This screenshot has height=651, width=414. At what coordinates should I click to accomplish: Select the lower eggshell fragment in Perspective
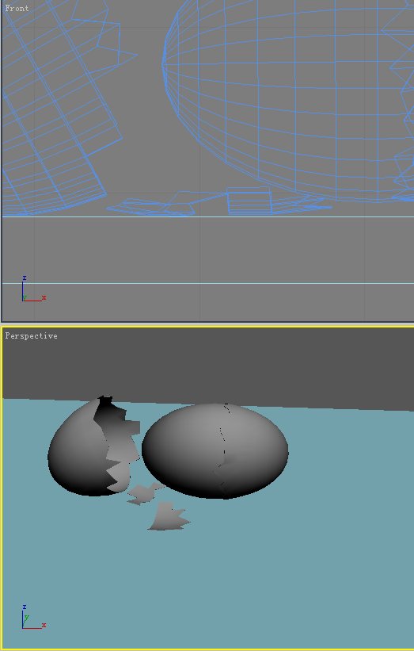click(x=169, y=516)
